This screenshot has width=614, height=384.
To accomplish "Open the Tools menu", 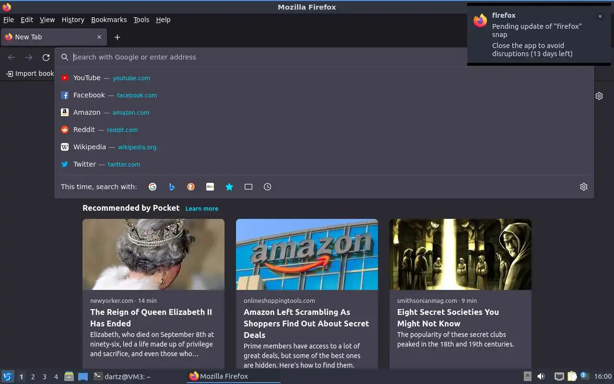I will coord(142,20).
